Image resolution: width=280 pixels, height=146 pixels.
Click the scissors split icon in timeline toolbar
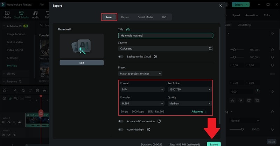tap(44, 90)
